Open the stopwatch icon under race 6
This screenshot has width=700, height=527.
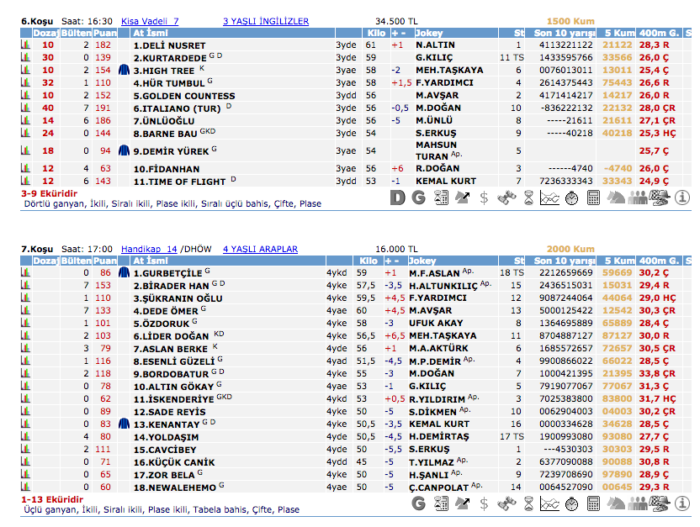point(571,198)
